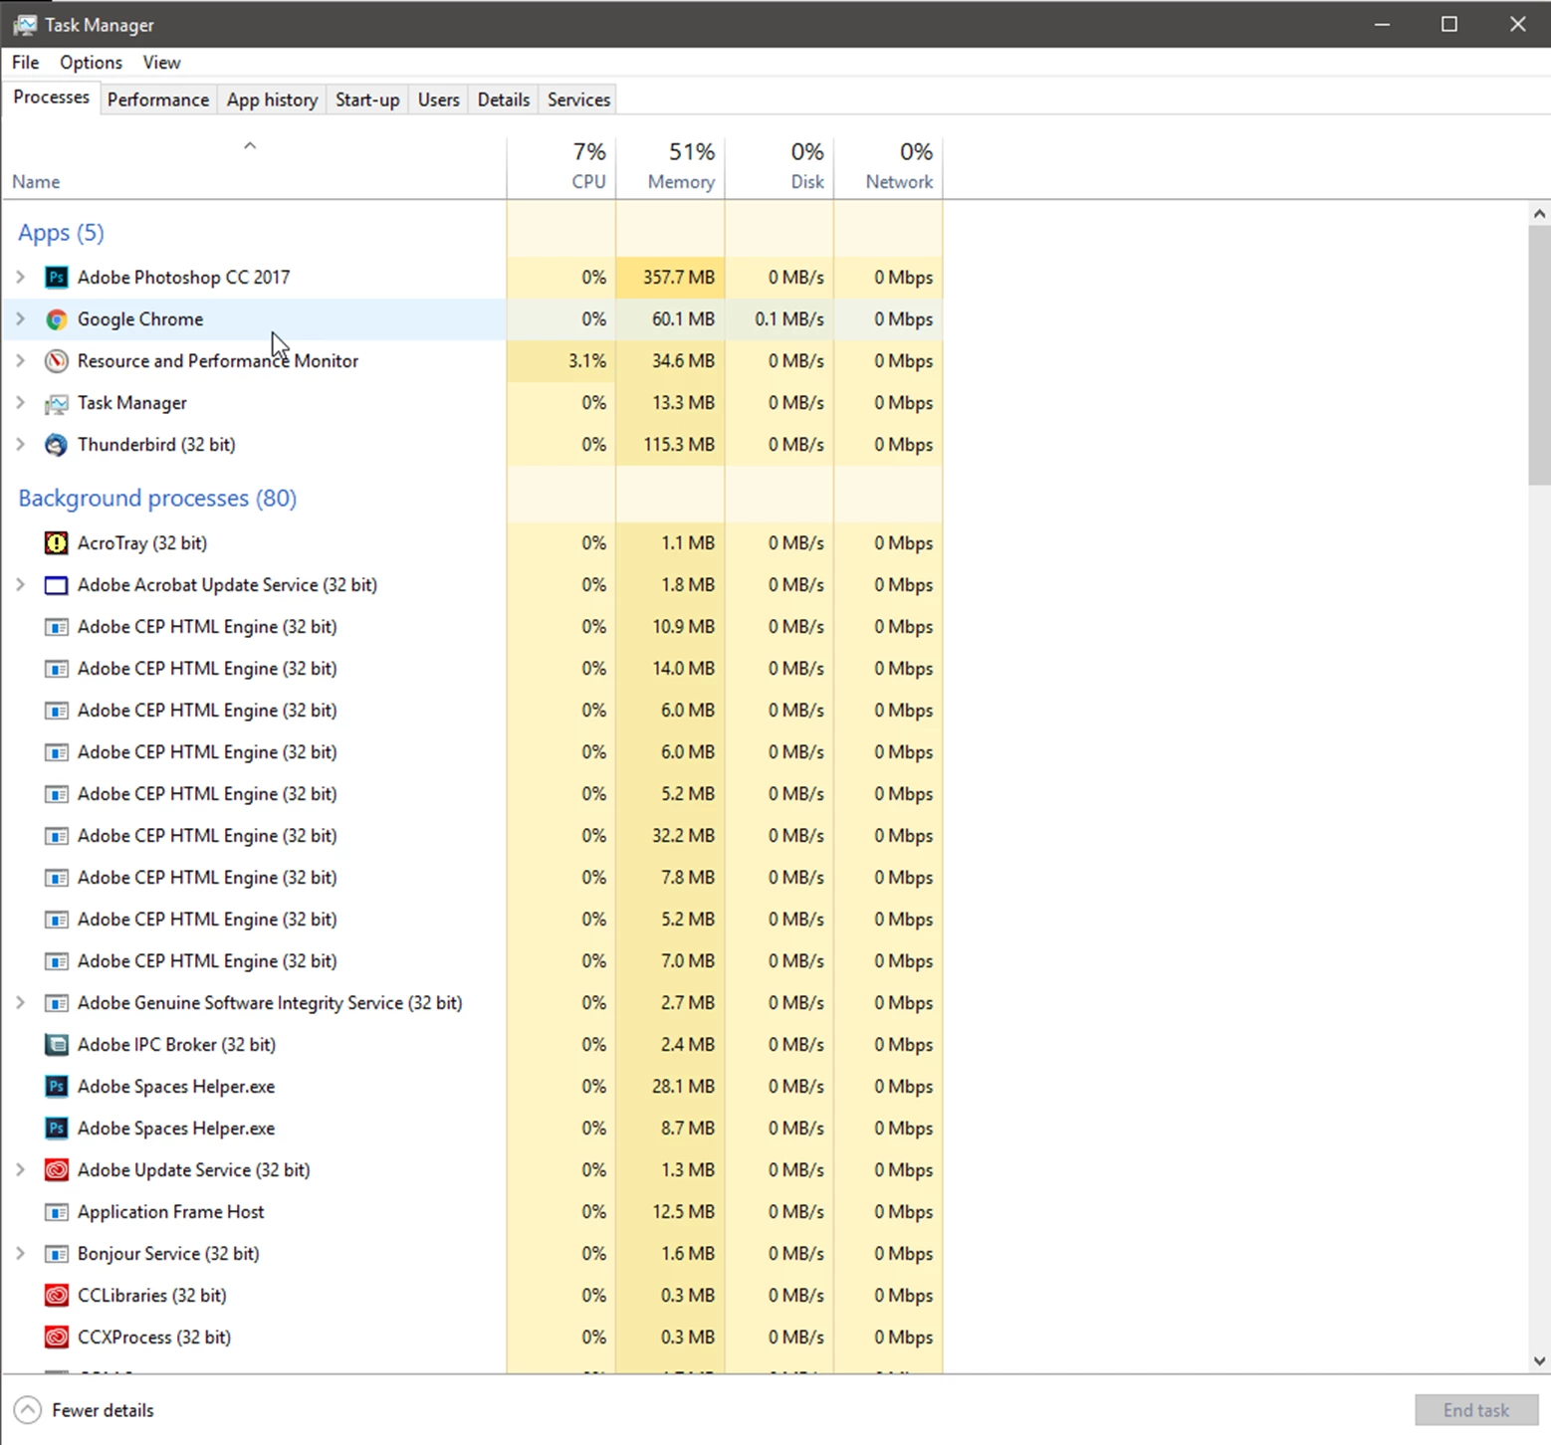The width and height of the screenshot is (1551, 1445).
Task: Click the Google Chrome icon
Action: pos(57,319)
